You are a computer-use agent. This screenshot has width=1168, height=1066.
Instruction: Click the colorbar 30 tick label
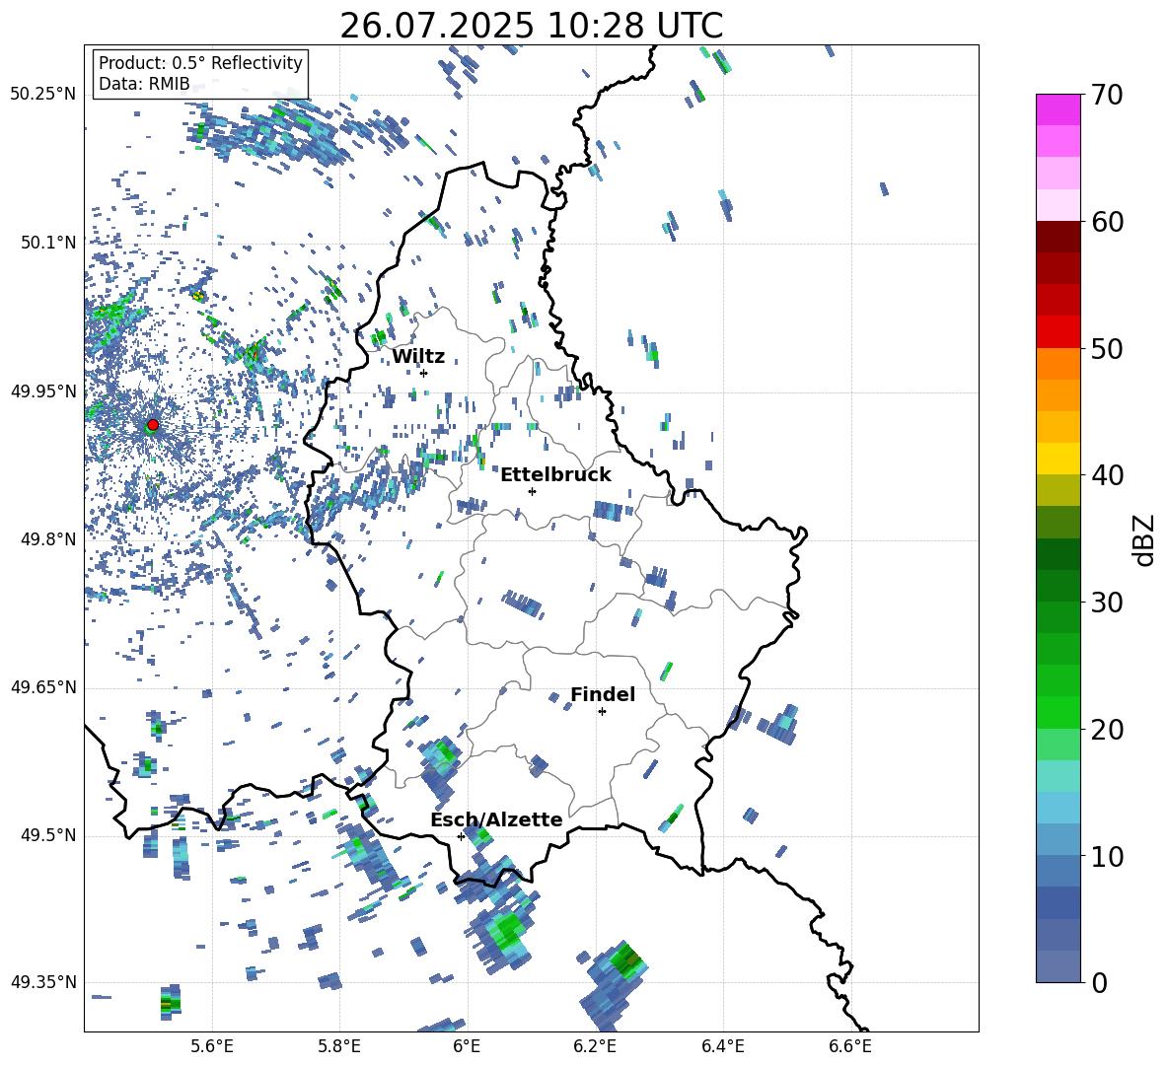(1107, 603)
